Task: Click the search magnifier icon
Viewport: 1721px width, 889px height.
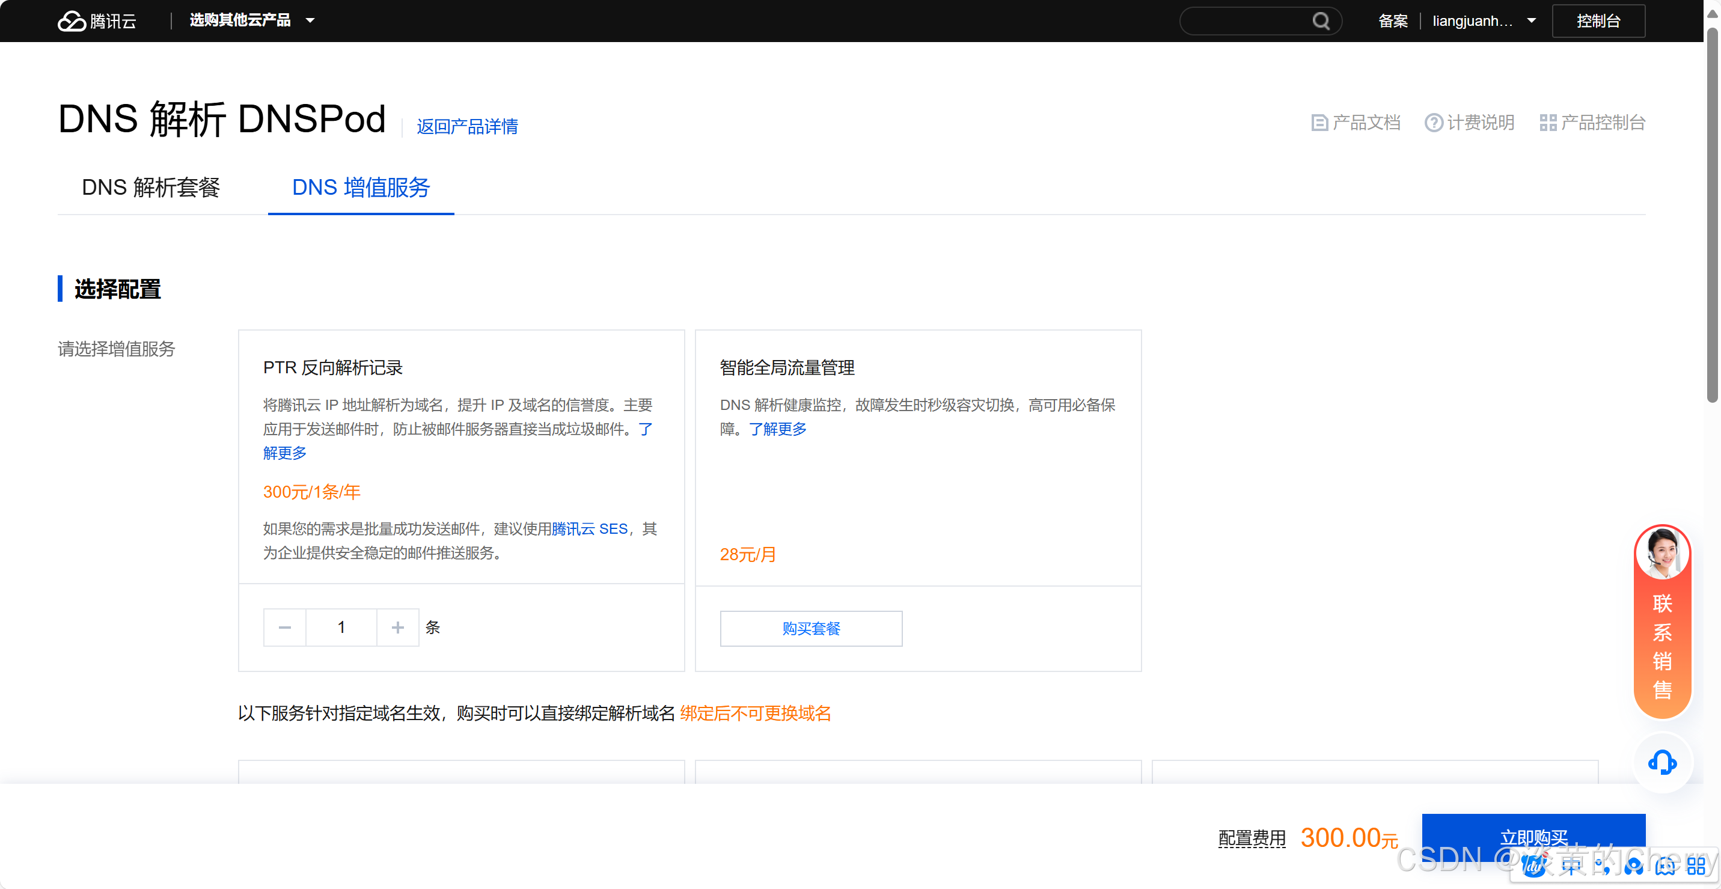Action: coord(1320,20)
